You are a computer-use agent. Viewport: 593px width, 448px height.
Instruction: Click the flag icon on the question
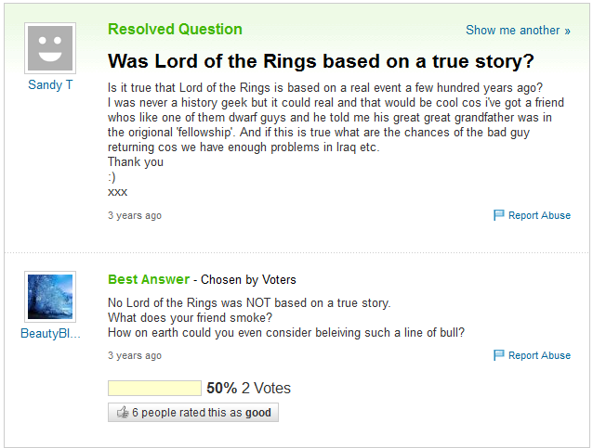pyautogui.click(x=499, y=215)
